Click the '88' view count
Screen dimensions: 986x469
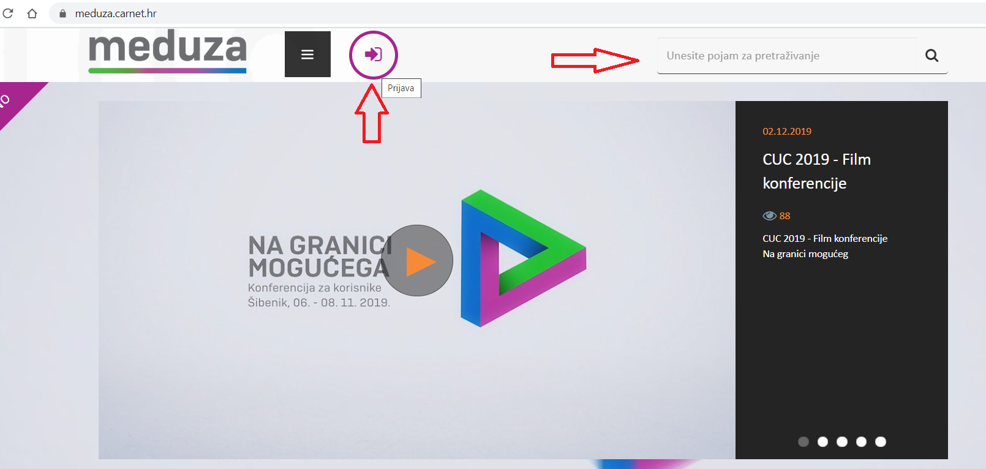tap(785, 216)
